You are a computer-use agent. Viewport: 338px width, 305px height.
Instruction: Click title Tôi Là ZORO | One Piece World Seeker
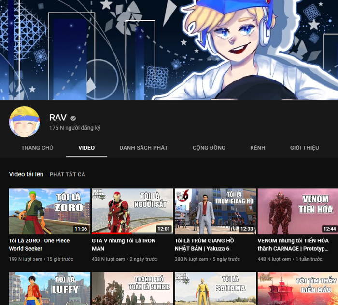pos(39,245)
